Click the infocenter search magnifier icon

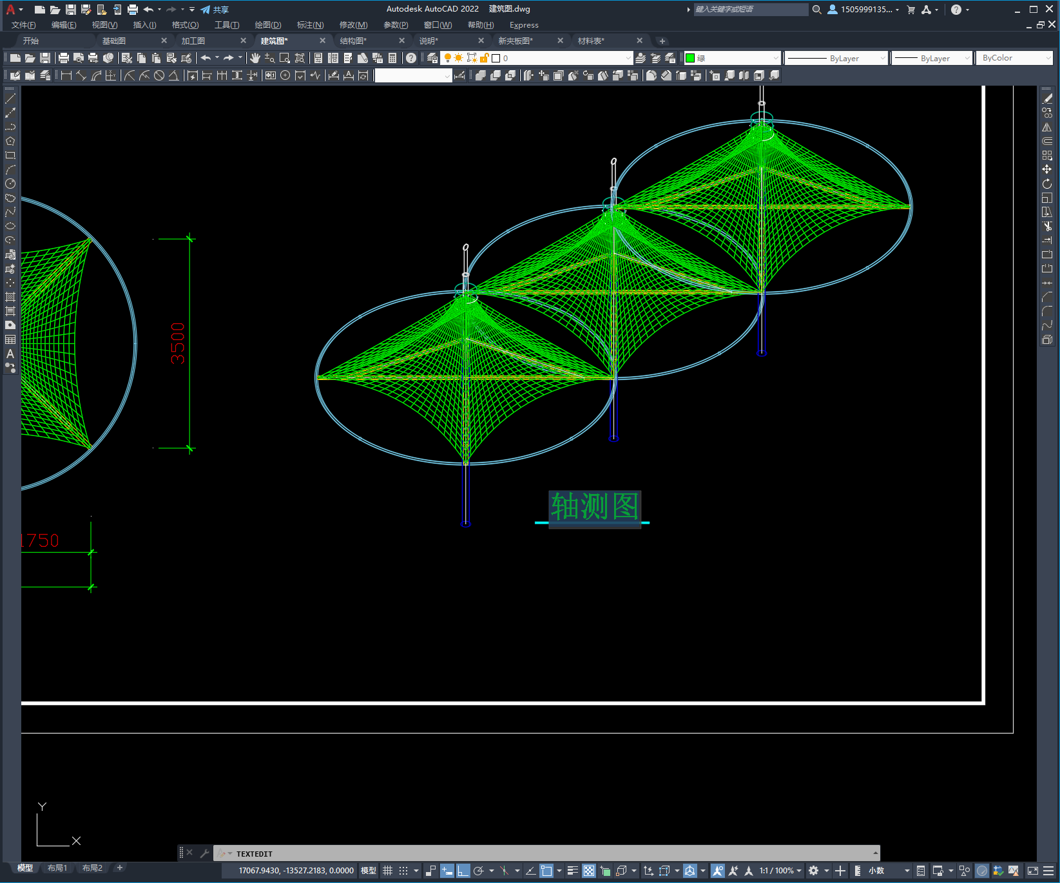pyautogui.click(x=816, y=10)
